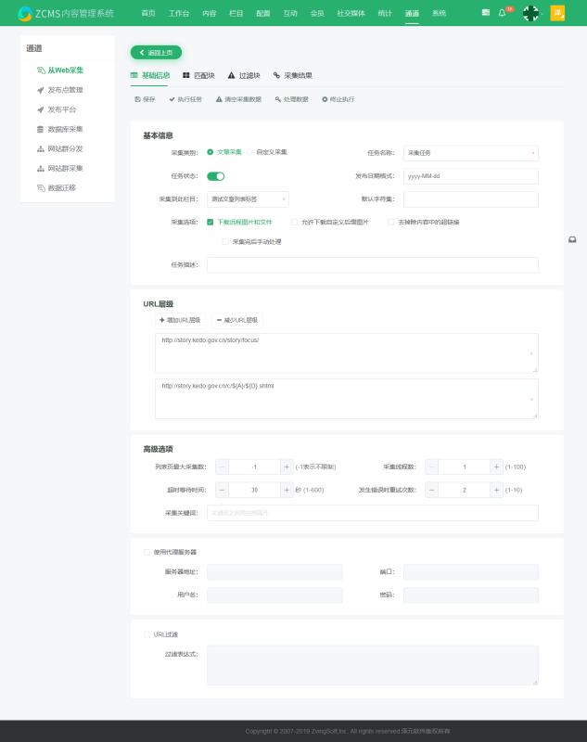Decrease 超时等待时间 with the minus button
The height and width of the screenshot is (742, 587).
(223, 489)
